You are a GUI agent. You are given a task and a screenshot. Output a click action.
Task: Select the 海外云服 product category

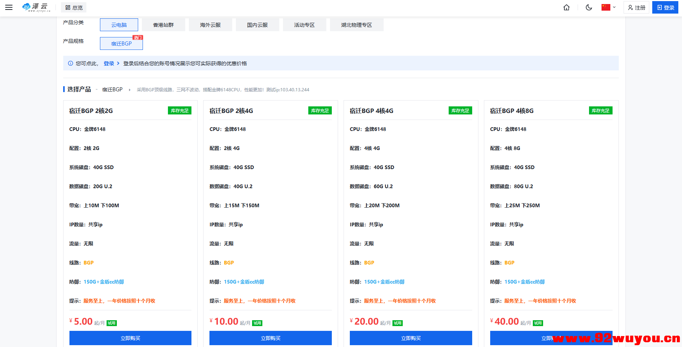[210, 25]
